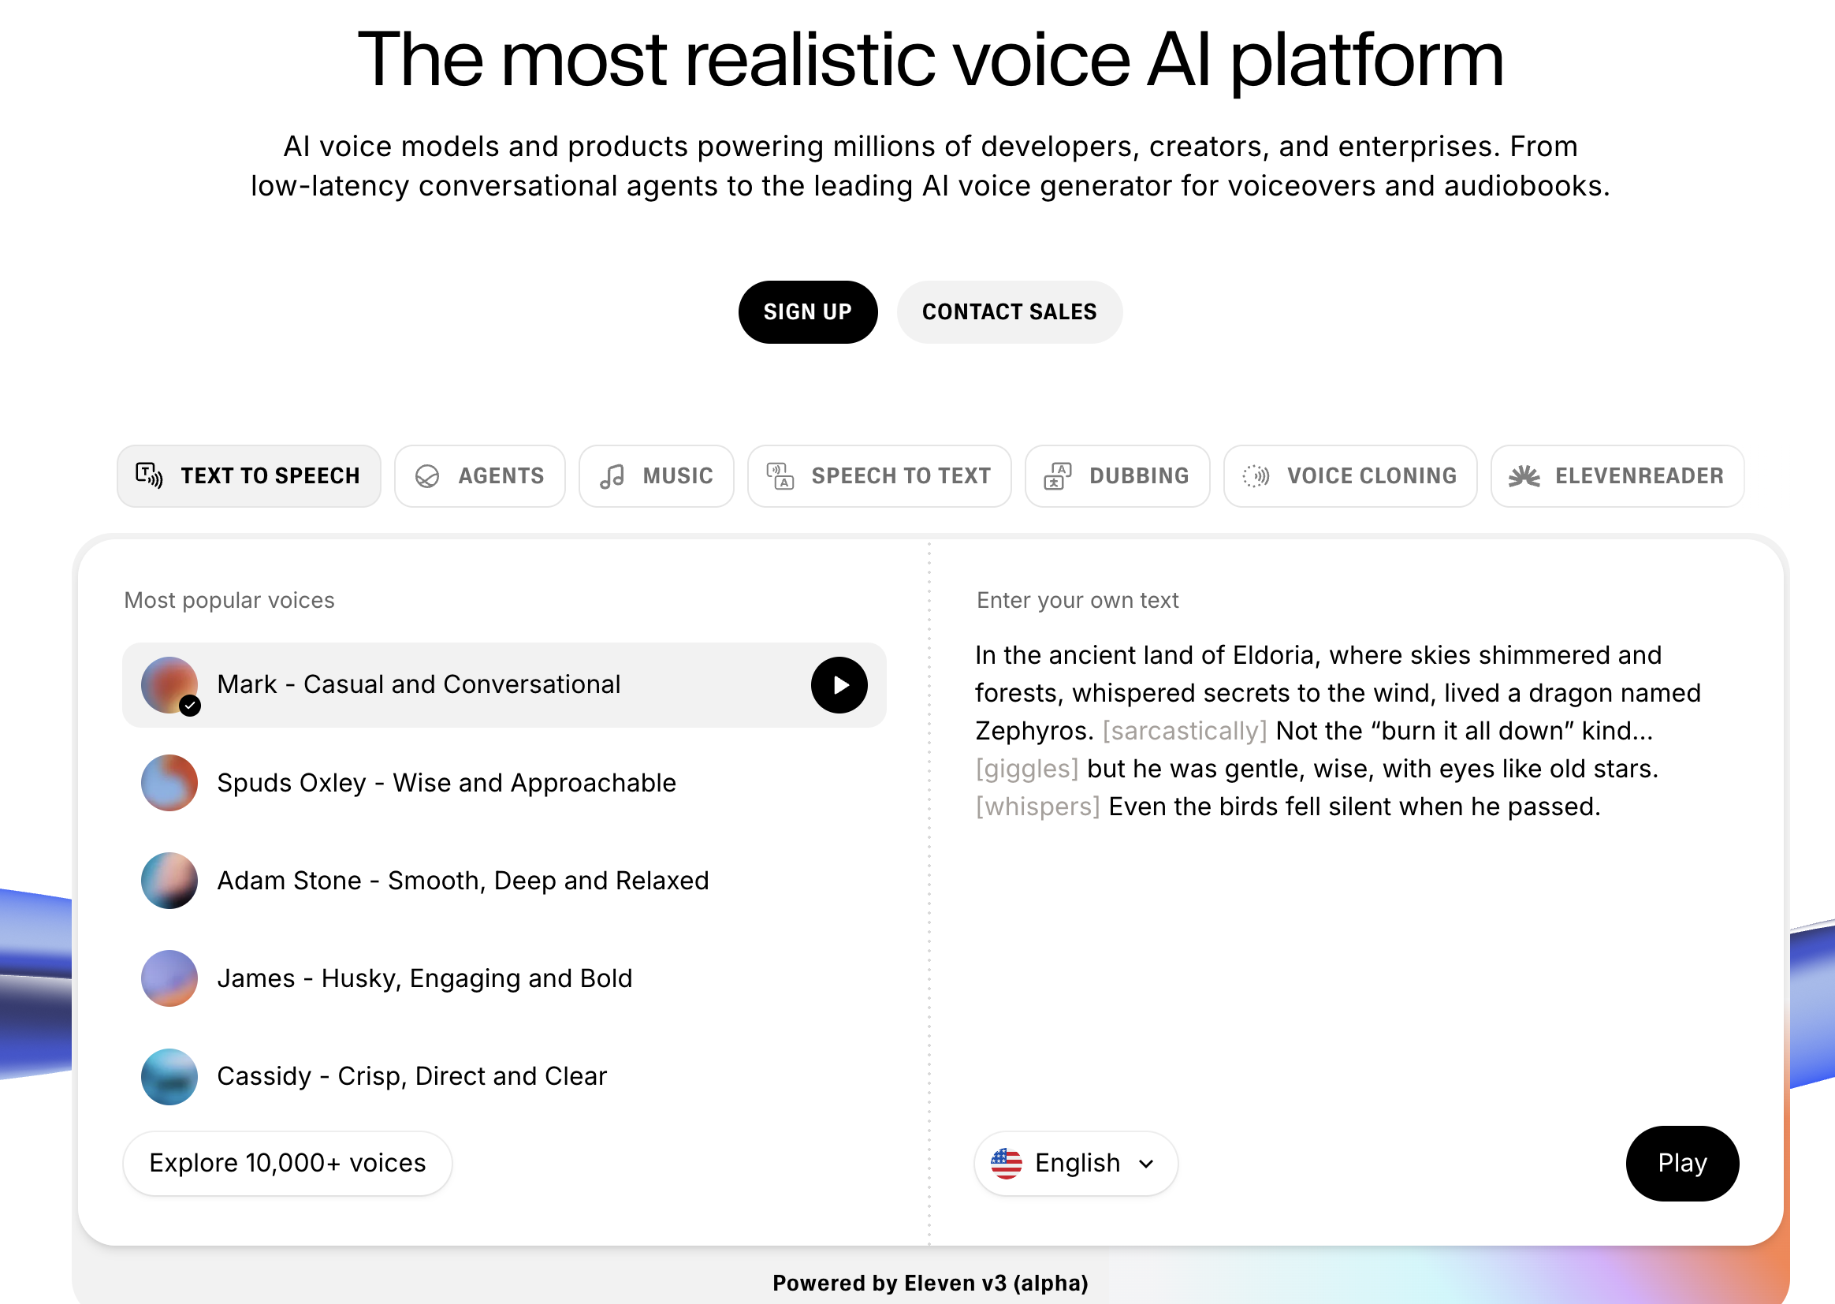
Task: Click the Agents tab icon
Action: click(427, 476)
